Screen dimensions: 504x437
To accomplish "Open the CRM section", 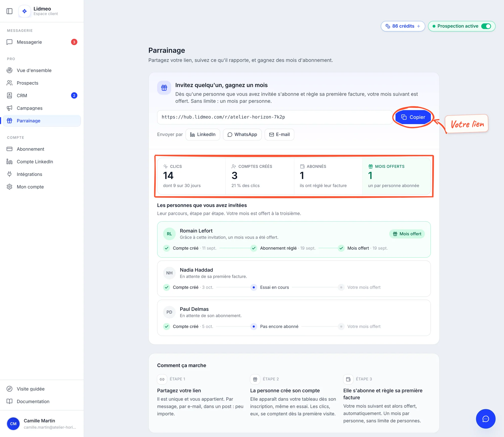I will (x=42, y=95).
